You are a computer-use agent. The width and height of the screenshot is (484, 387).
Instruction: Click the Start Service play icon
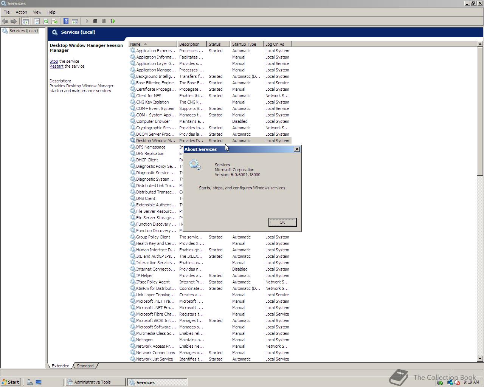pos(87,22)
